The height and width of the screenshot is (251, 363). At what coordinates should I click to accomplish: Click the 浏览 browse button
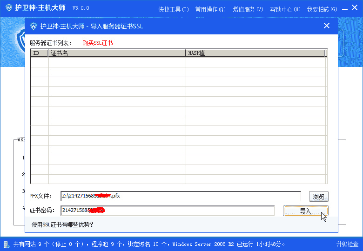(318, 197)
